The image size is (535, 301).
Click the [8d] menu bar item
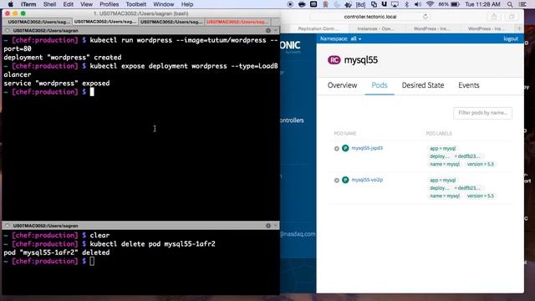pos(360,4)
